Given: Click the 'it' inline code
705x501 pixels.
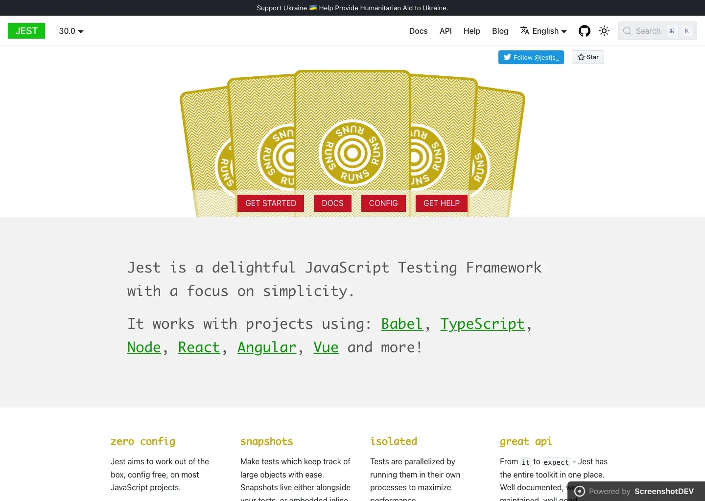Looking at the screenshot, I should [x=525, y=462].
